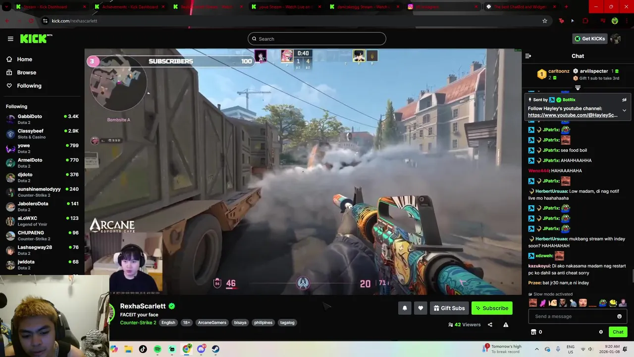Report stream with warning triangle icon
Viewport: 634px width, 357px height.
click(506, 325)
